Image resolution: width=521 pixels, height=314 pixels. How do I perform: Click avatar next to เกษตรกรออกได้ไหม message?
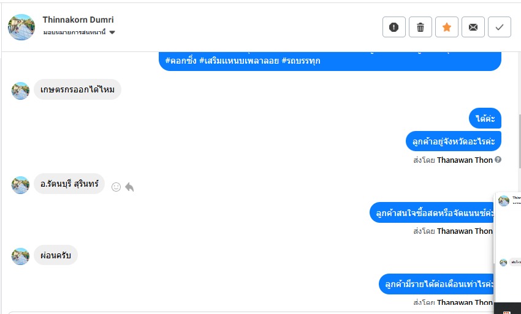(x=20, y=91)
